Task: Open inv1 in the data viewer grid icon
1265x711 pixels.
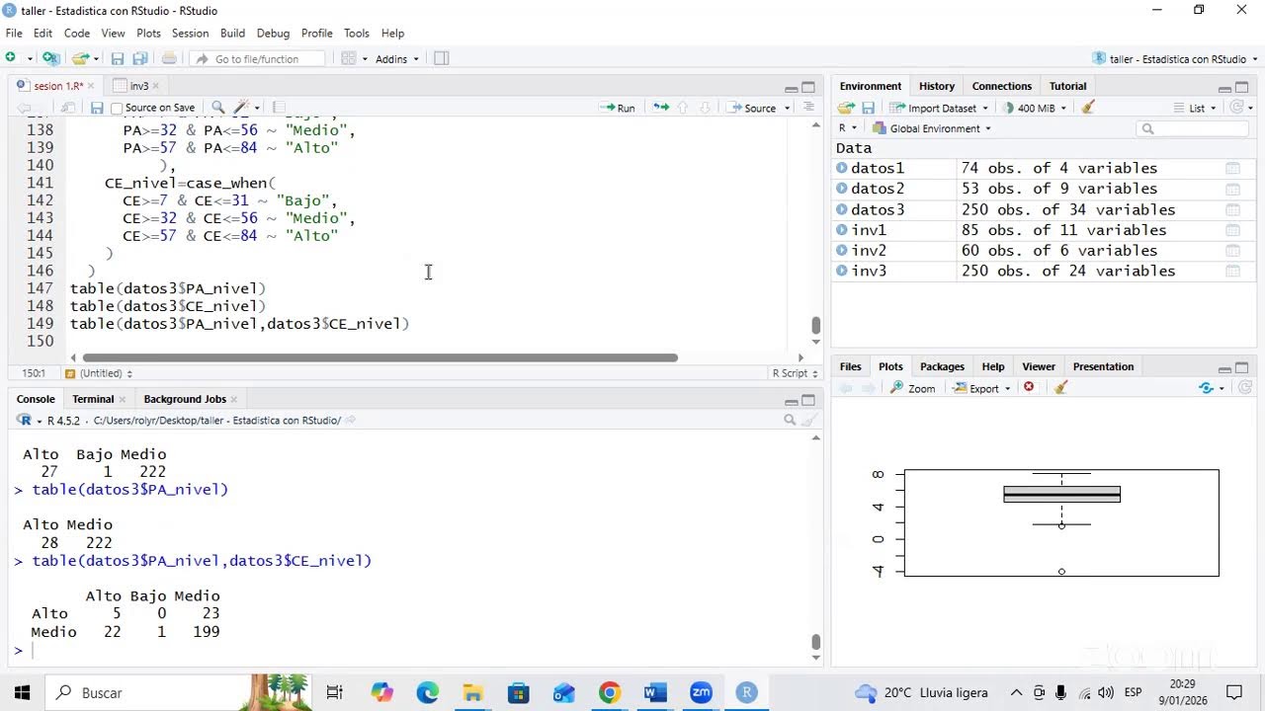Action: click(x=1232, y=230)
